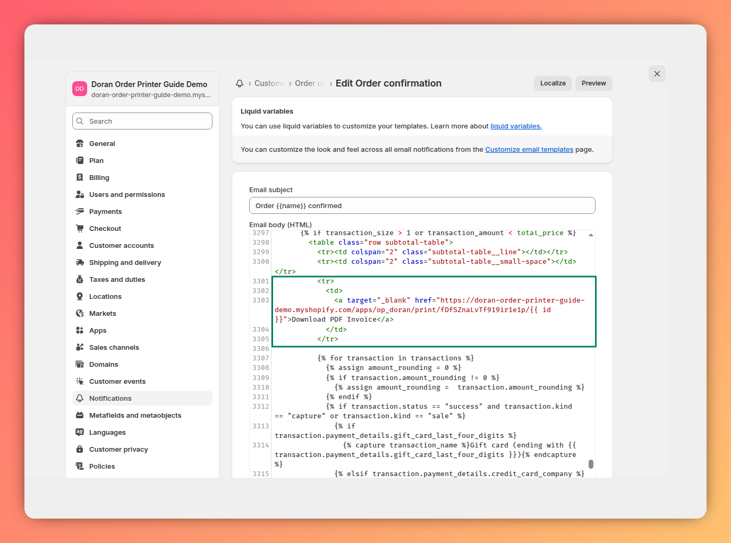
Task: Click the Locations pin icon
Action: pyautogui.click(x=80, y=296)
